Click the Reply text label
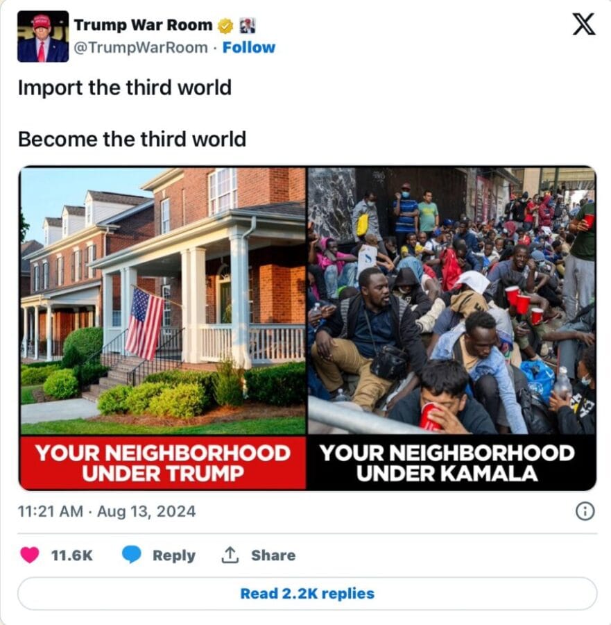This screenshot has width=611, height=625. pyautogui.click(x=174, y=556)
